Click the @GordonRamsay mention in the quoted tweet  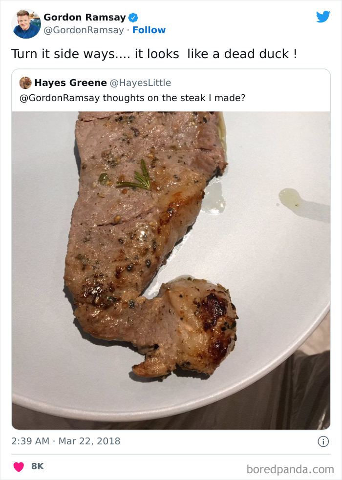coord(52,98)
